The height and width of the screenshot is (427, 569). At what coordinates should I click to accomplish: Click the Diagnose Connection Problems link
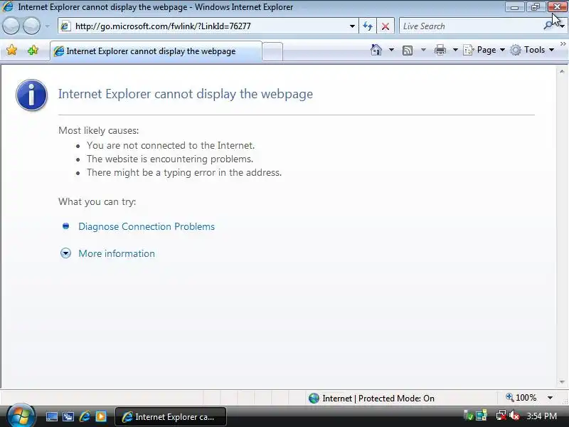pyautogui.click(x=147, y=226)
